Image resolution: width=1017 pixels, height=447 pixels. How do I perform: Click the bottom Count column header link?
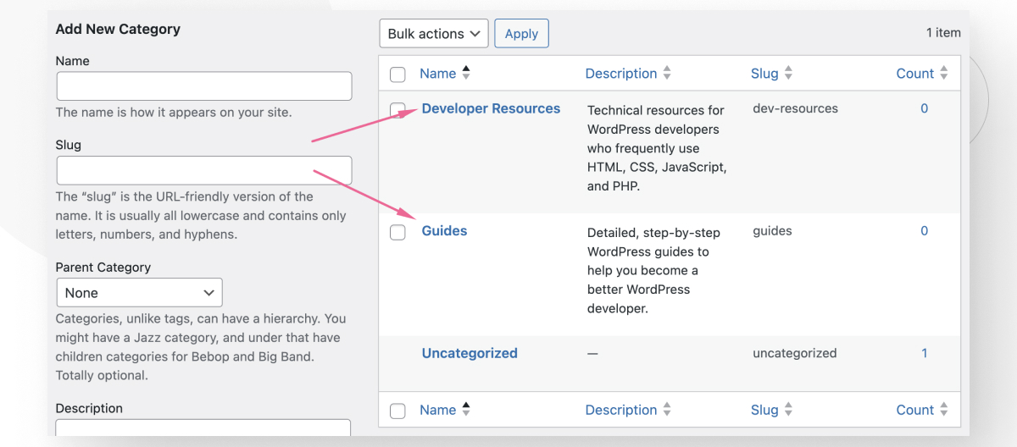tap(915, 410)
